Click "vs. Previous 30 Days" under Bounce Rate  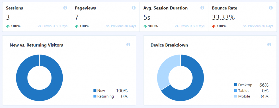(x=258, y=26)
